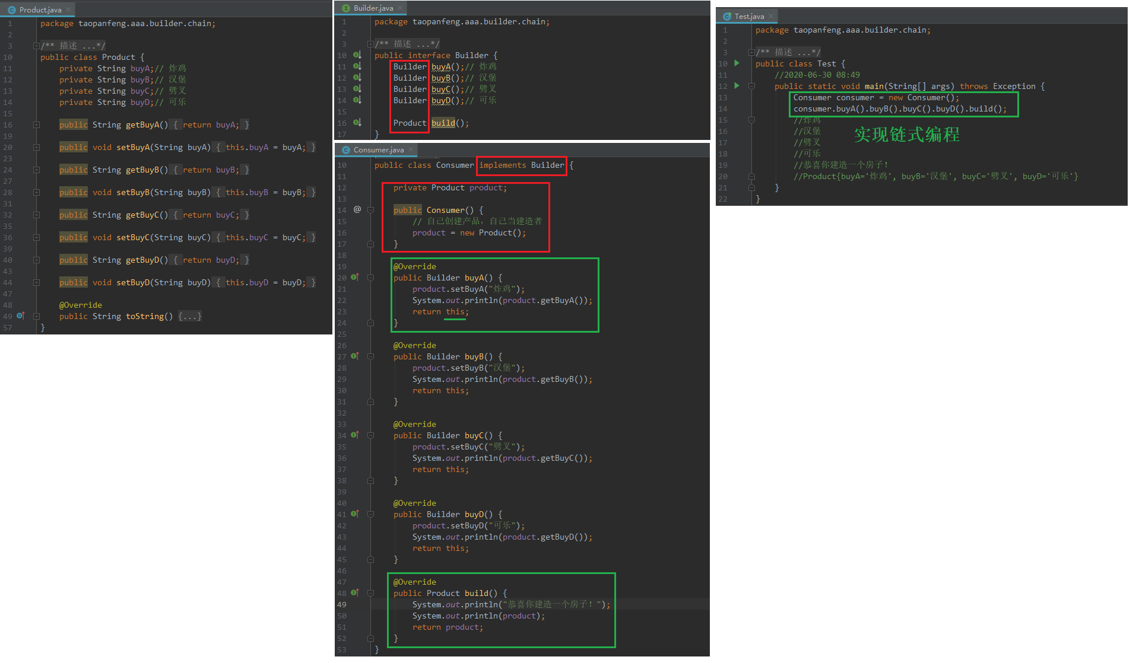The height and width of the screenshot is (663, 1136).
Task: Click the interface icon on Builder.java tab
Action: click(345, 8)
